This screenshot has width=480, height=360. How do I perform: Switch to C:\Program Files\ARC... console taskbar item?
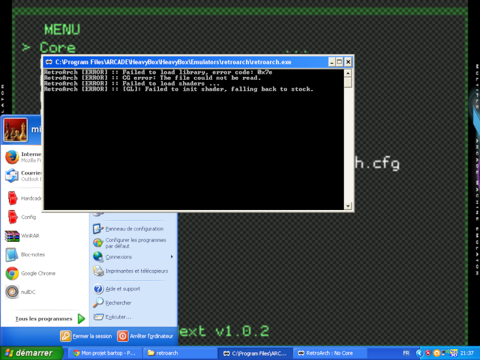(x=256, y=353)
